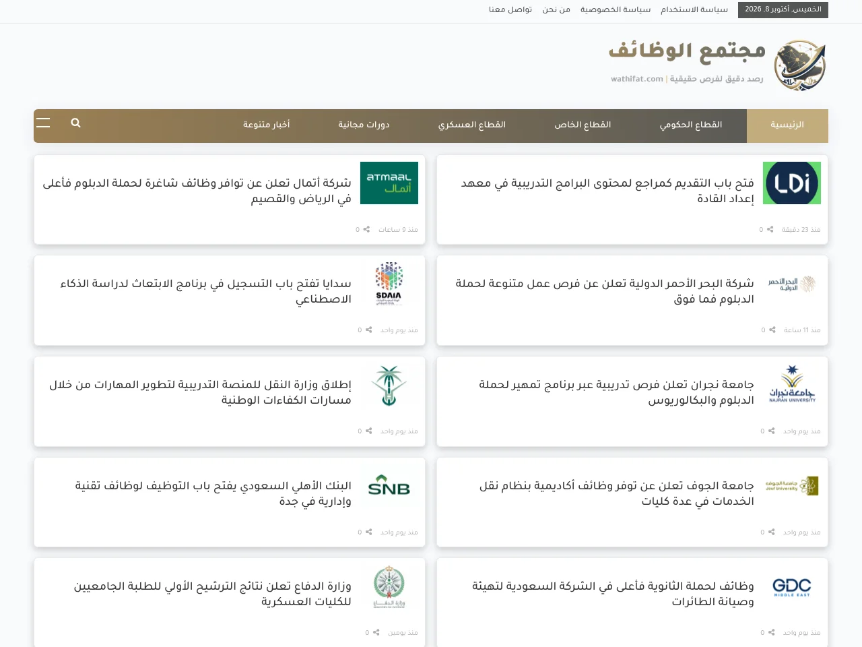Viewport: 862px width, 647px height.
Task: Go to الرئيسية home tab
Action: [x=787, y=125]
